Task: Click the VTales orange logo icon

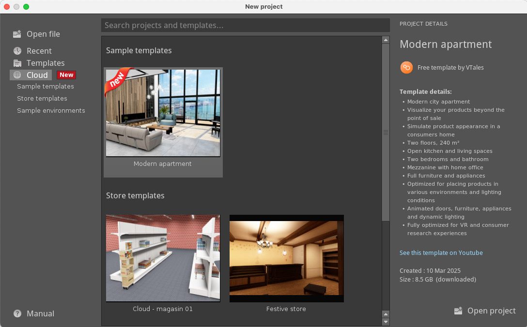Action: pos(406,68)
